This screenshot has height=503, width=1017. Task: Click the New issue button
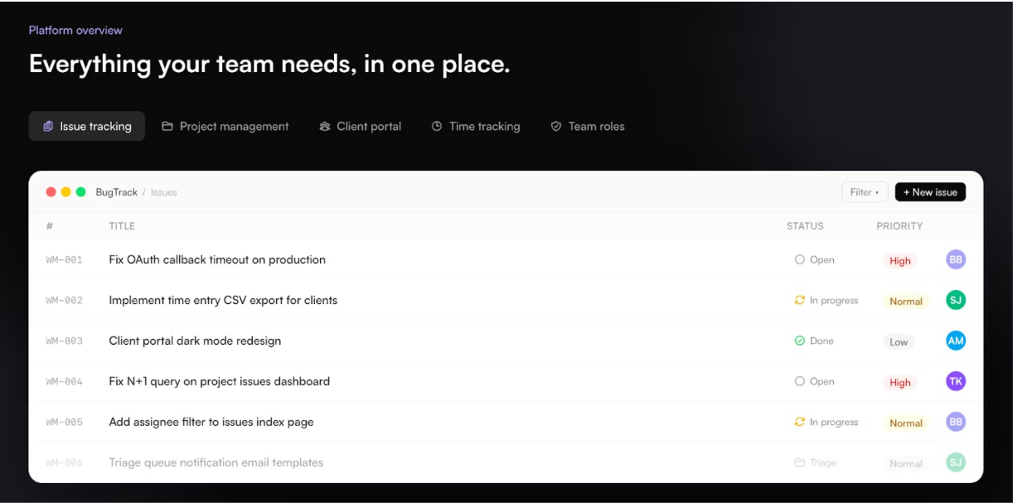coord(930,192)
